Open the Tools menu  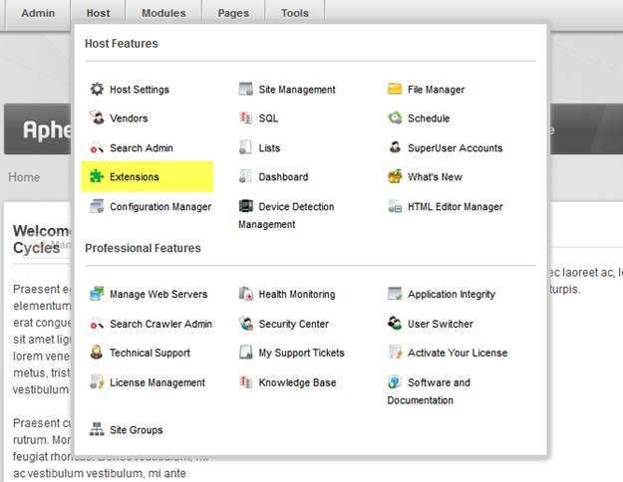click(295, 13)
